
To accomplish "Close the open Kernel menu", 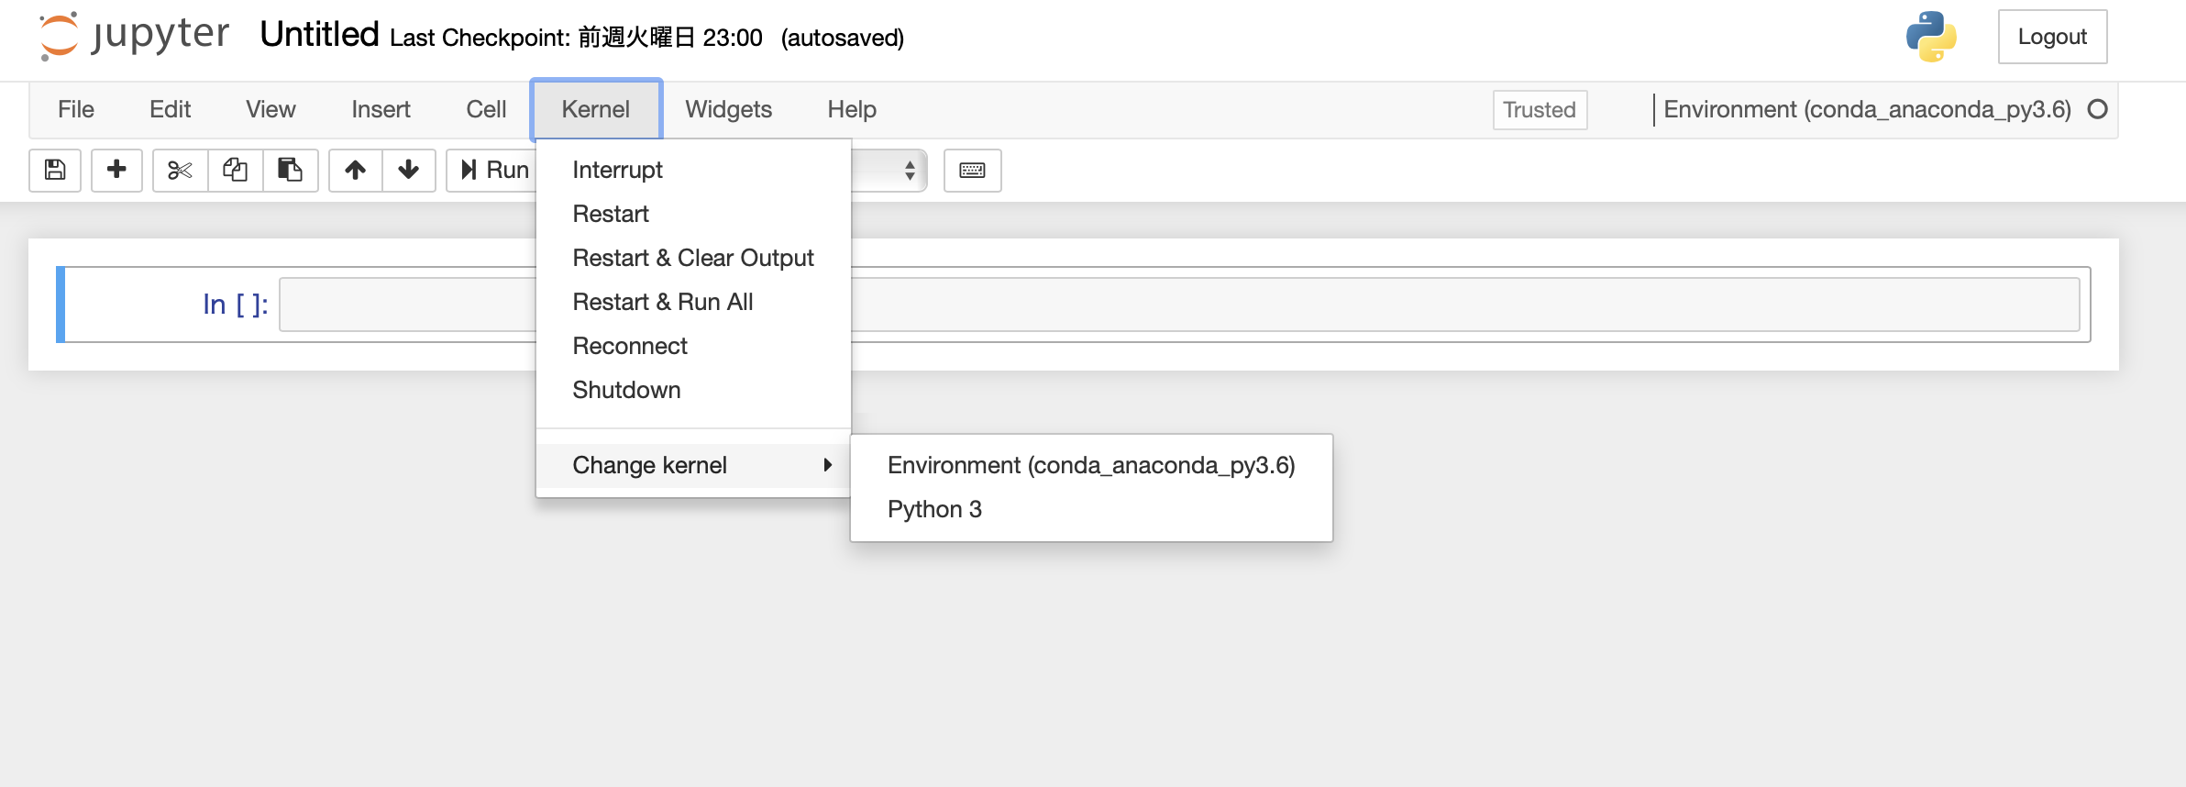I will pyautogui.click(x=596, y=110).
